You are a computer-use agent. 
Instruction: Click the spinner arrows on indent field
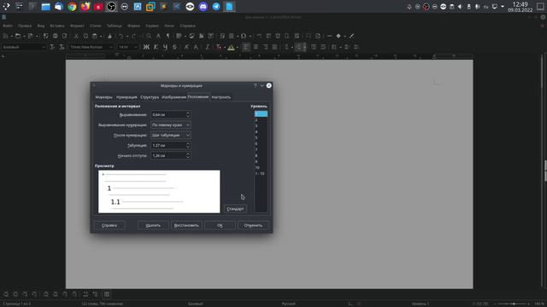coord(188,155)
